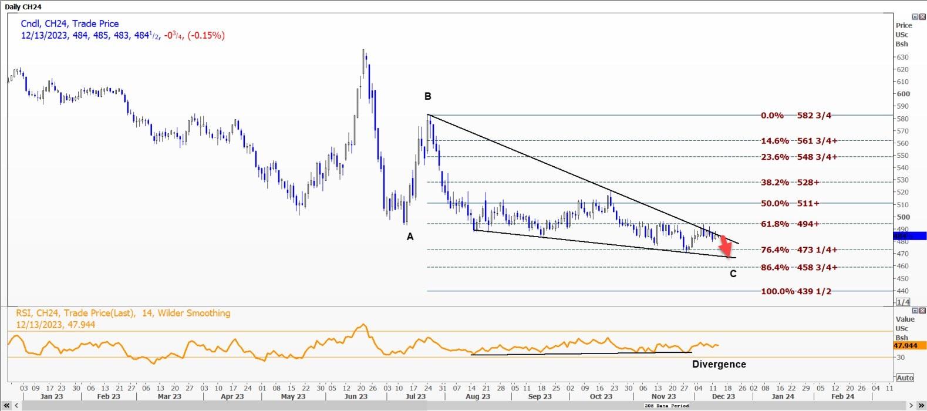Click the current price marker on axis
This screenshot has width=927, height=411.
tap(909, 235)
